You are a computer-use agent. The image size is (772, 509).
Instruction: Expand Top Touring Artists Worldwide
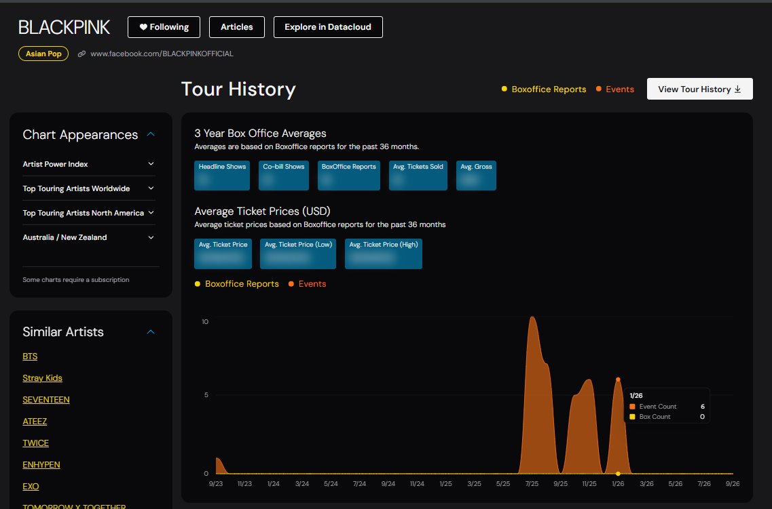point(89,188)
